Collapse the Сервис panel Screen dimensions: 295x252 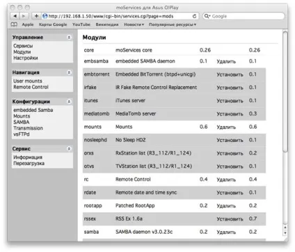69,149
